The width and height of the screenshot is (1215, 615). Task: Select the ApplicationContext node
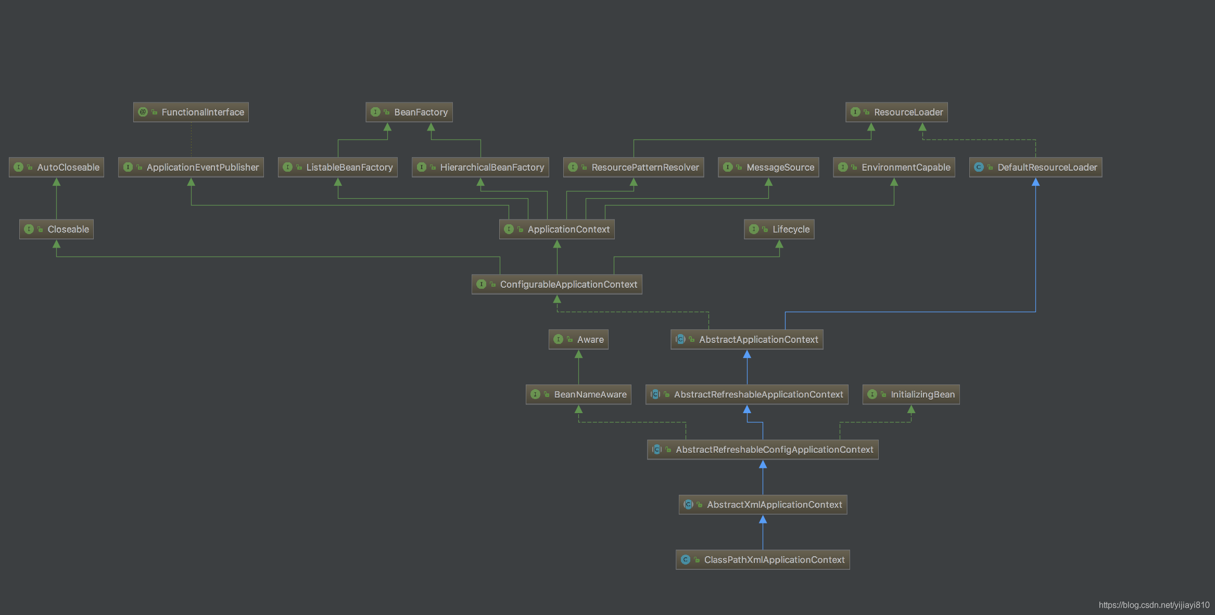point(568,229)
